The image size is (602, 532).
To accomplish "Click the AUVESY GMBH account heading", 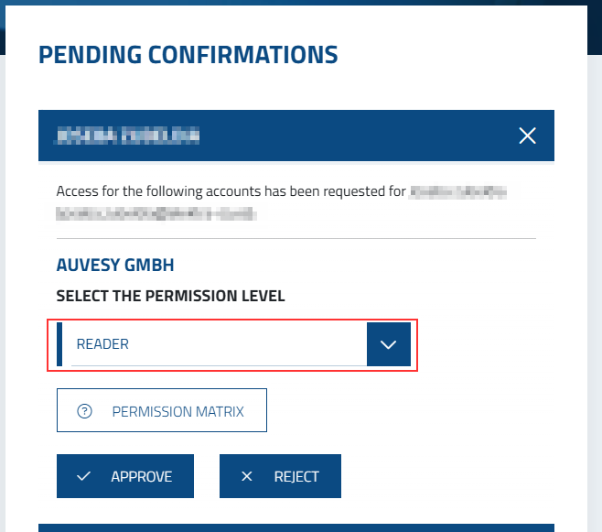I will [115, 266].
